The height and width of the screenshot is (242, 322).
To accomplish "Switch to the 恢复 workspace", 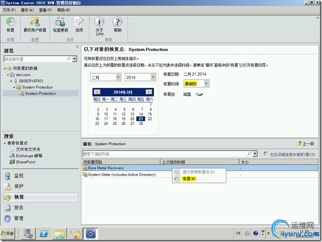I will [41, 197].
